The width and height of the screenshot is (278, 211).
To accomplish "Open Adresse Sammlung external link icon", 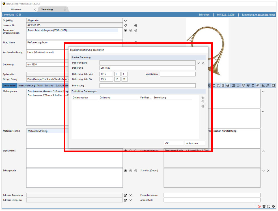I will point(126,195).
